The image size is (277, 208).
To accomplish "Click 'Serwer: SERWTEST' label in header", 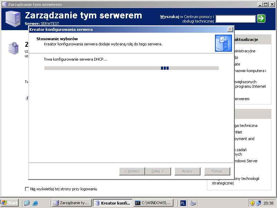I will [42, 24].
